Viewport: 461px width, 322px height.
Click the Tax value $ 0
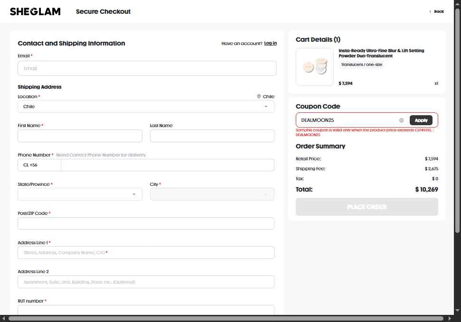435,179
